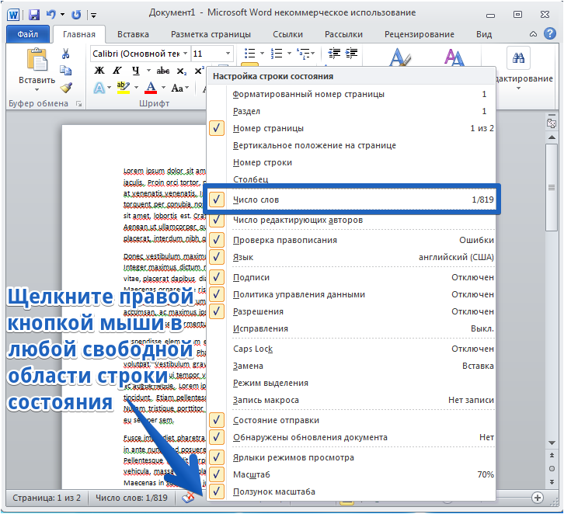Screen dimensions: 564x514
Task: Click the Save icon in quick access toolbar
Action: (x=34, y=15)
